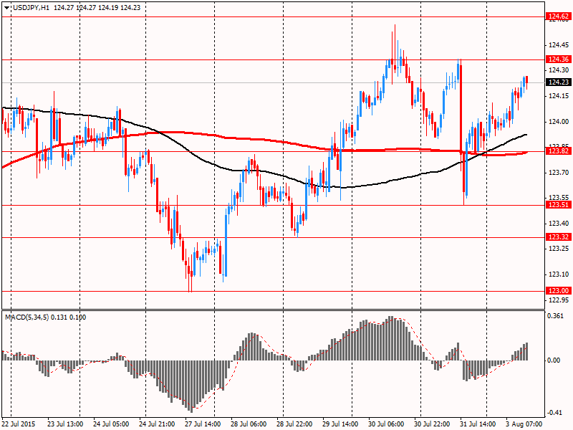Select the 124.62 resistance level label
The height and width of the screenshot is (430, 573).
(558, 16)
